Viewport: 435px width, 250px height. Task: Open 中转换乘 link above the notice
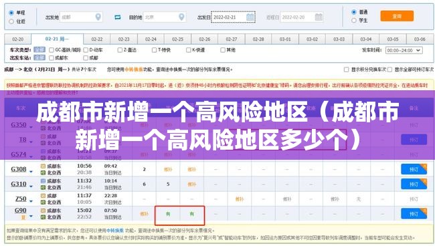[134, 70]
